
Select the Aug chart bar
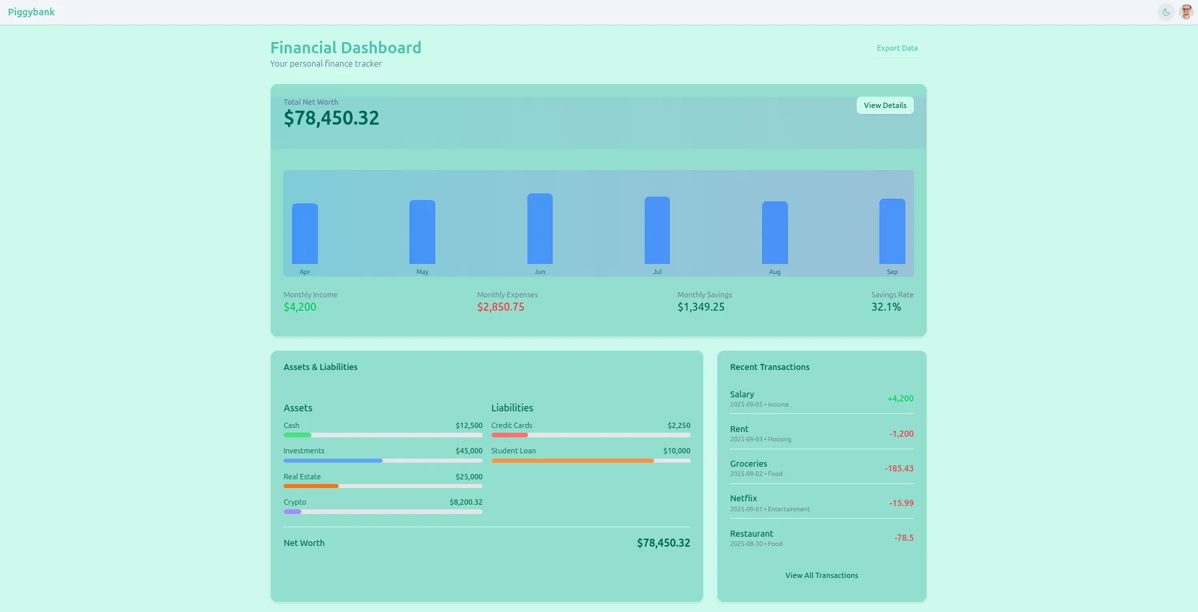click(775, 233)
